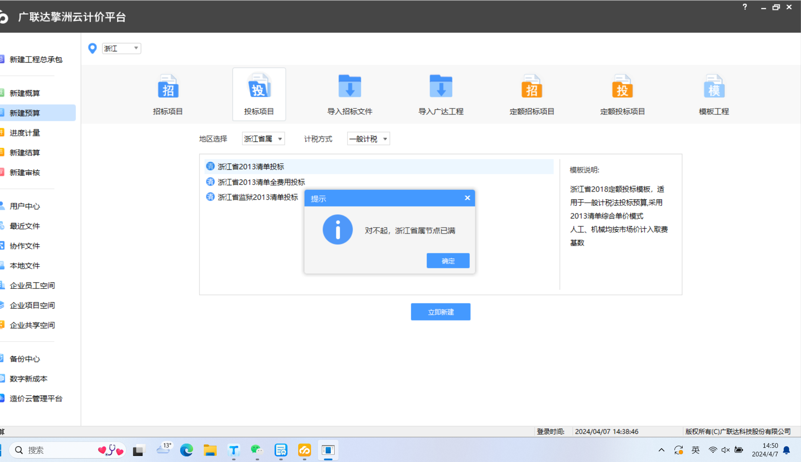Image resolution: width=801 pixels, height=462 pixels.
Task: Click the 立即新建 button
Action: tap(441, 312)
